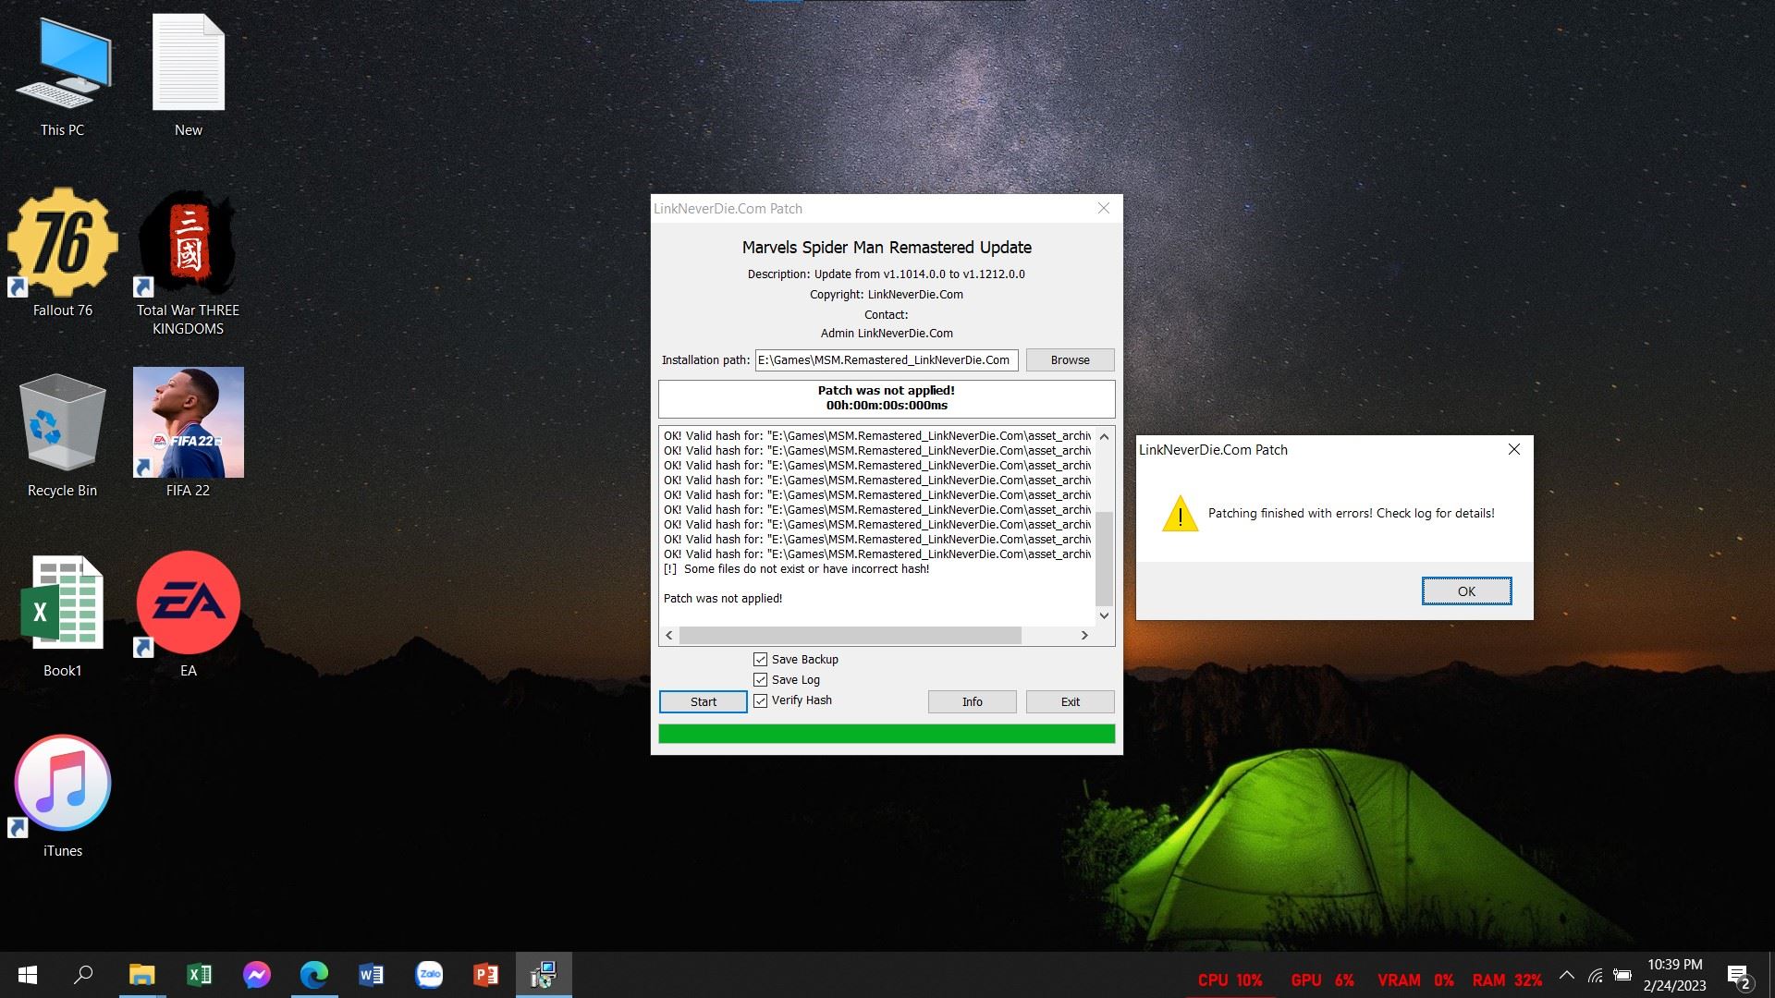Screen dimensions: 1775x998
Task: Click 'Patch was not applied!' log line
Action: coord(723,599)
